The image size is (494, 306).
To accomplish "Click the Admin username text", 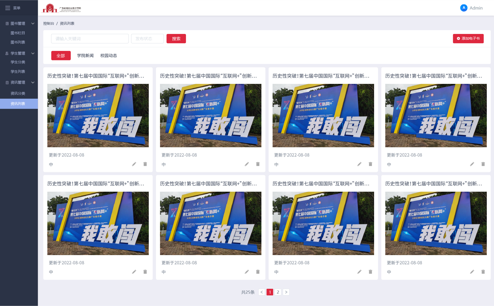I will (x=476, y=8).
